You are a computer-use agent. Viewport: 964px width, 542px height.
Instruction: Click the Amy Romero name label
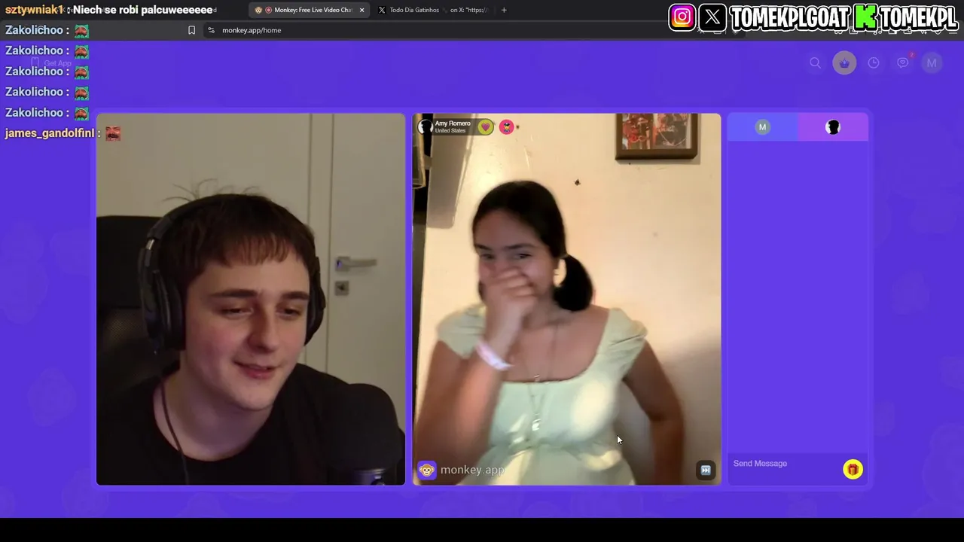tap(453, 123)
